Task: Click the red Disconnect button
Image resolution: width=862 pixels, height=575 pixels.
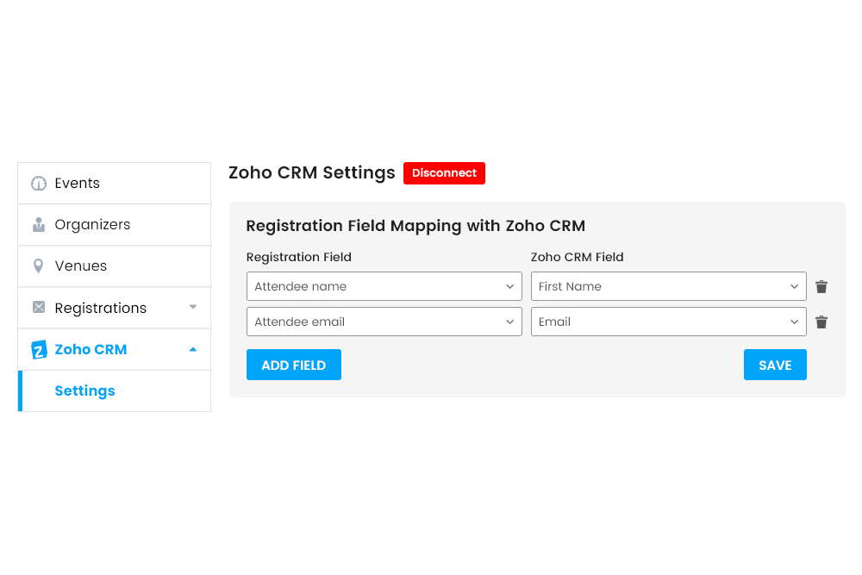Action: pyautogui.click(x=444, y=173)
